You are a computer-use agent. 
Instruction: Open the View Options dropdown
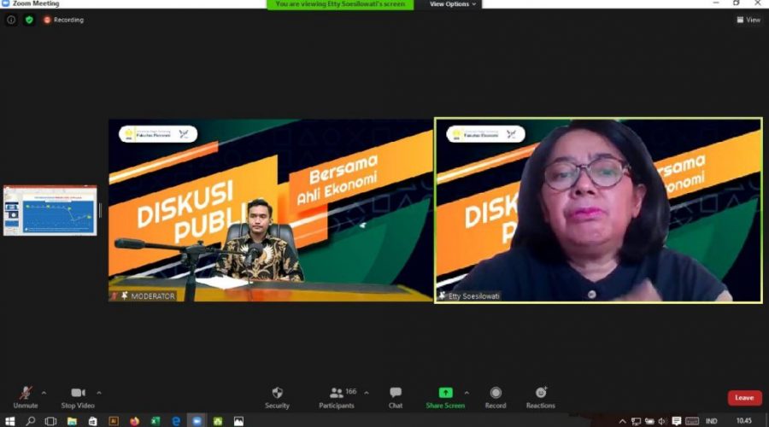click(453, 4)
